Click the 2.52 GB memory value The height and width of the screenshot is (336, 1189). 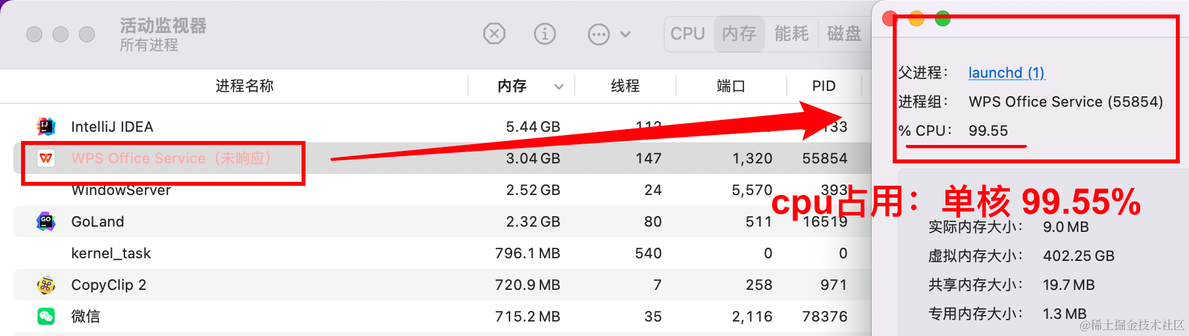pos(533,190)
